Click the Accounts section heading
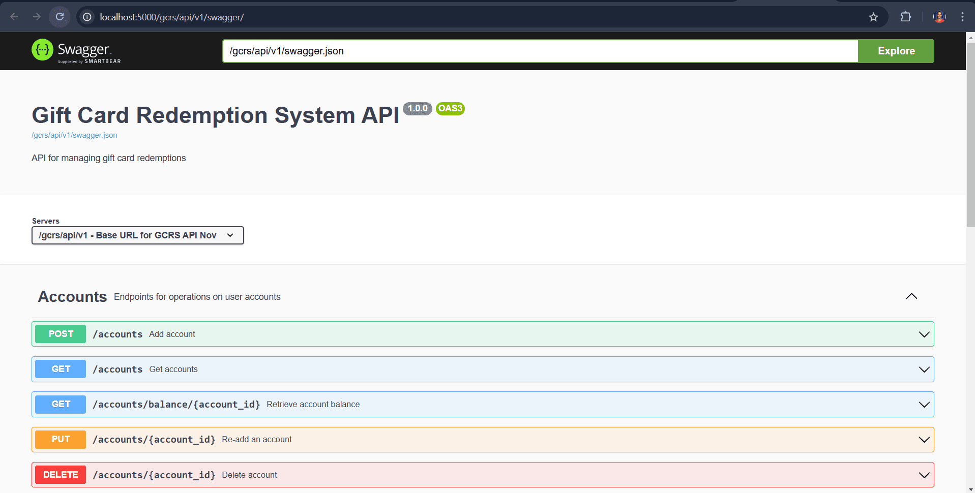 [72, 297]
